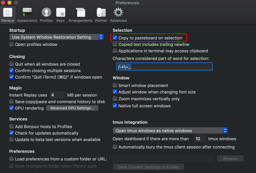256x173 pixels.
Task: Click the word selection characters field
Action: click(164, 67)
